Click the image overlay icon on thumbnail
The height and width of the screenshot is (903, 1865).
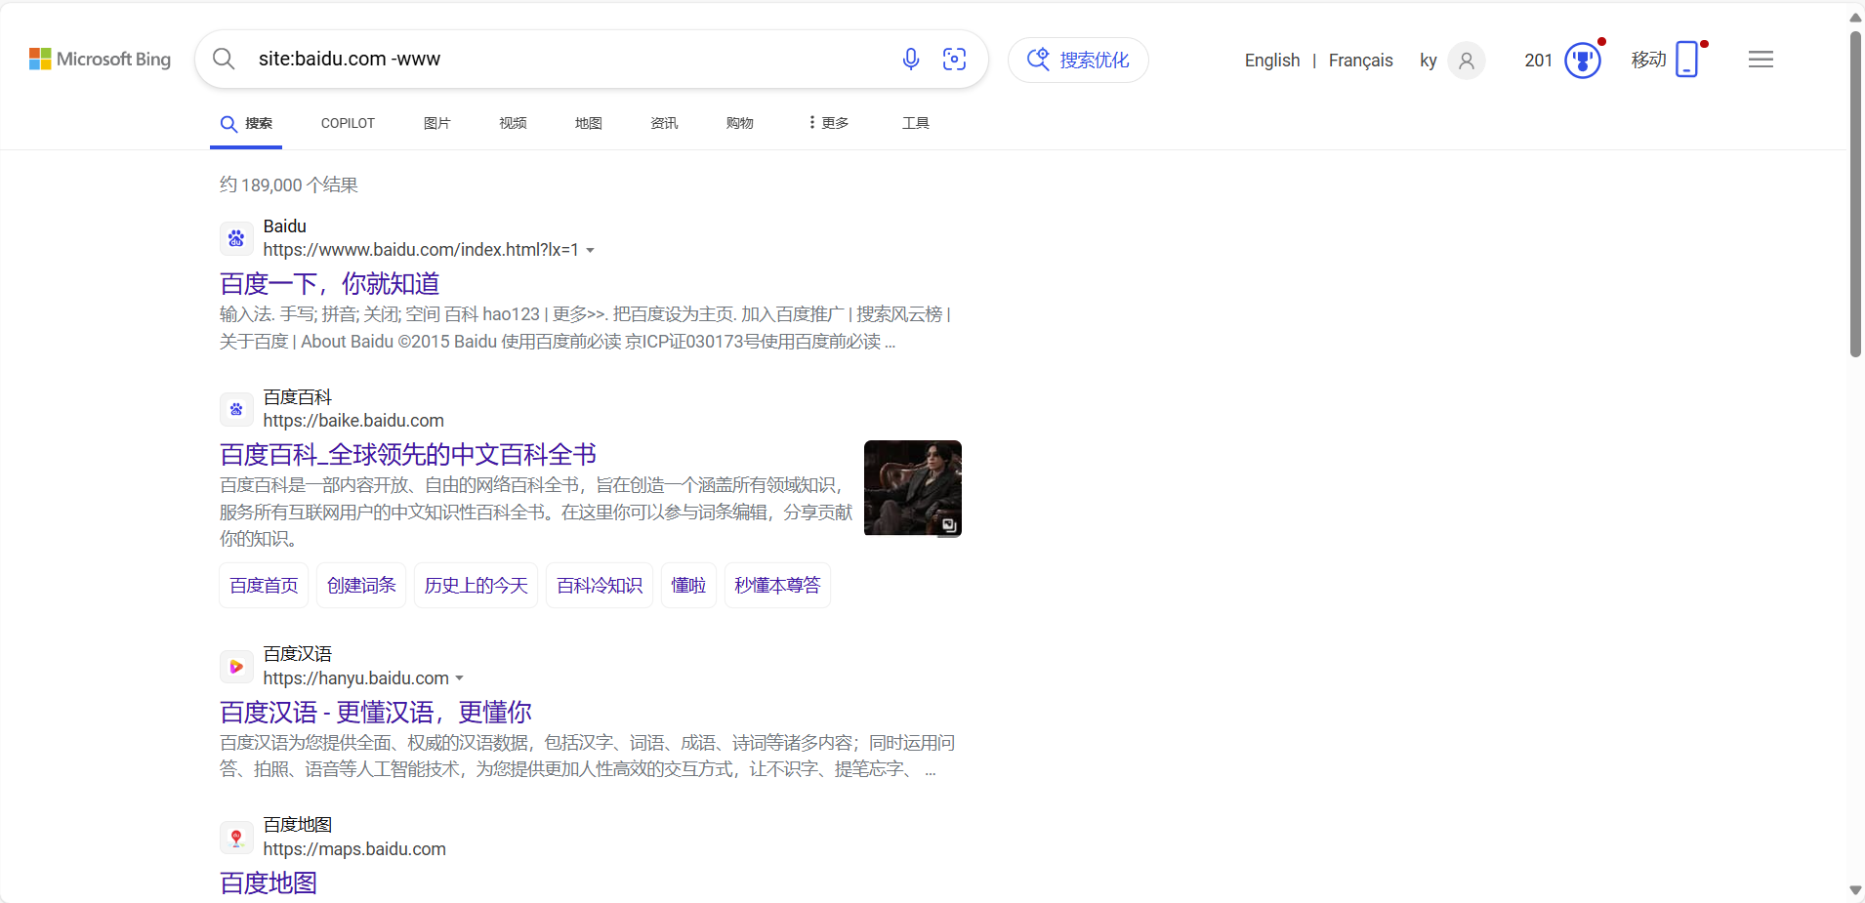point(948,525)
